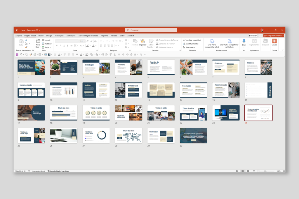Click the text highlight color pen

[x=88, y=46]
